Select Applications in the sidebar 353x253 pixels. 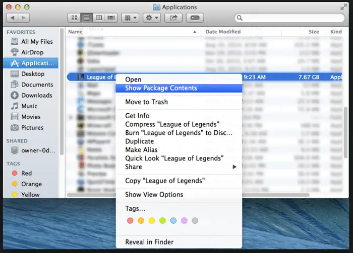tap(31, 63)
